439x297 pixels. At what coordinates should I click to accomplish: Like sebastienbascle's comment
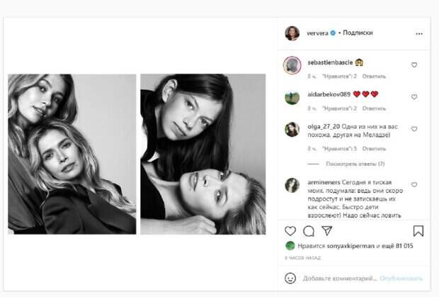click(x=414, y=65)
